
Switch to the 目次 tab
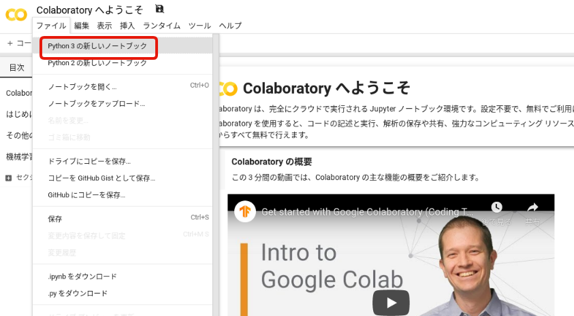pos(16,67)
